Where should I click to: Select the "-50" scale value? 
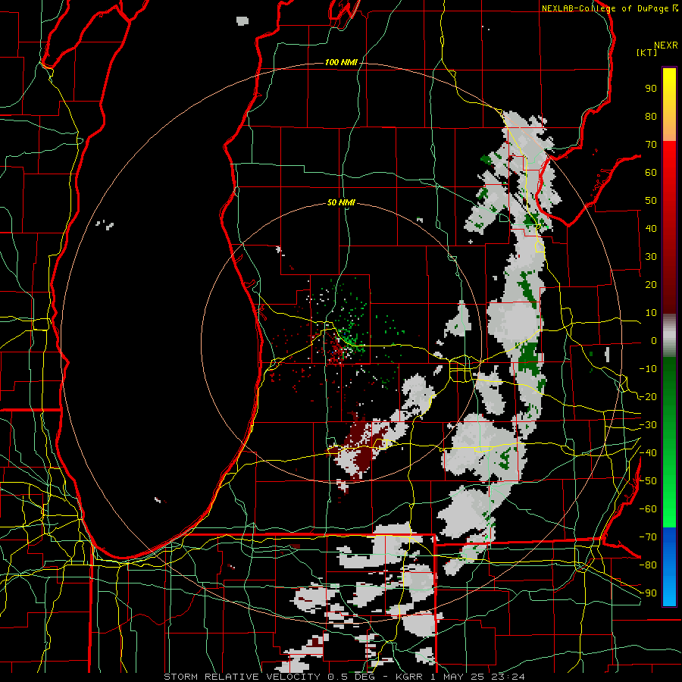click(x=648, y=481)
